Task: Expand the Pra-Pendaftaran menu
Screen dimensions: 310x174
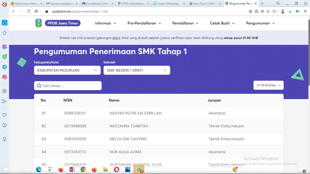Action: (x=144, y=23)
